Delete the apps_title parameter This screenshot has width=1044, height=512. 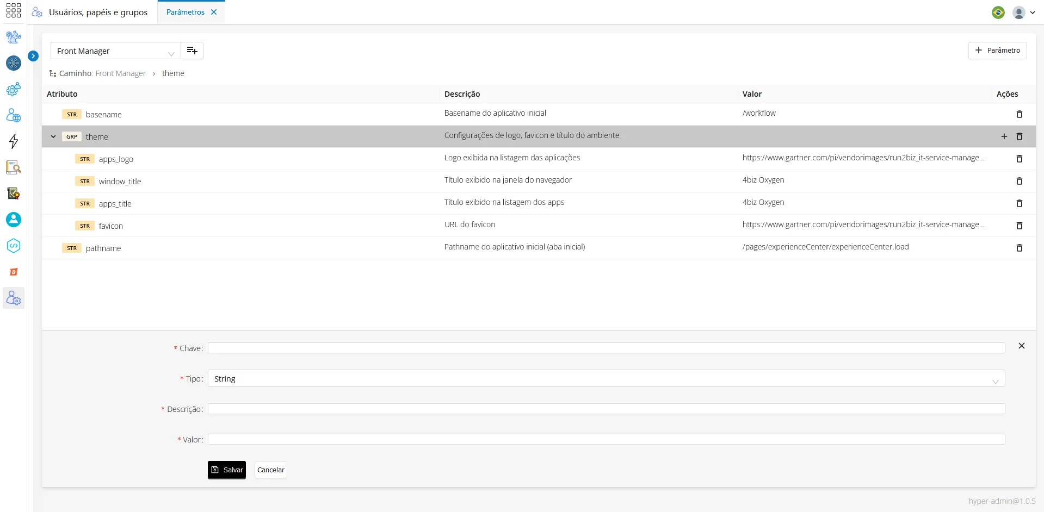(1020, 203)
